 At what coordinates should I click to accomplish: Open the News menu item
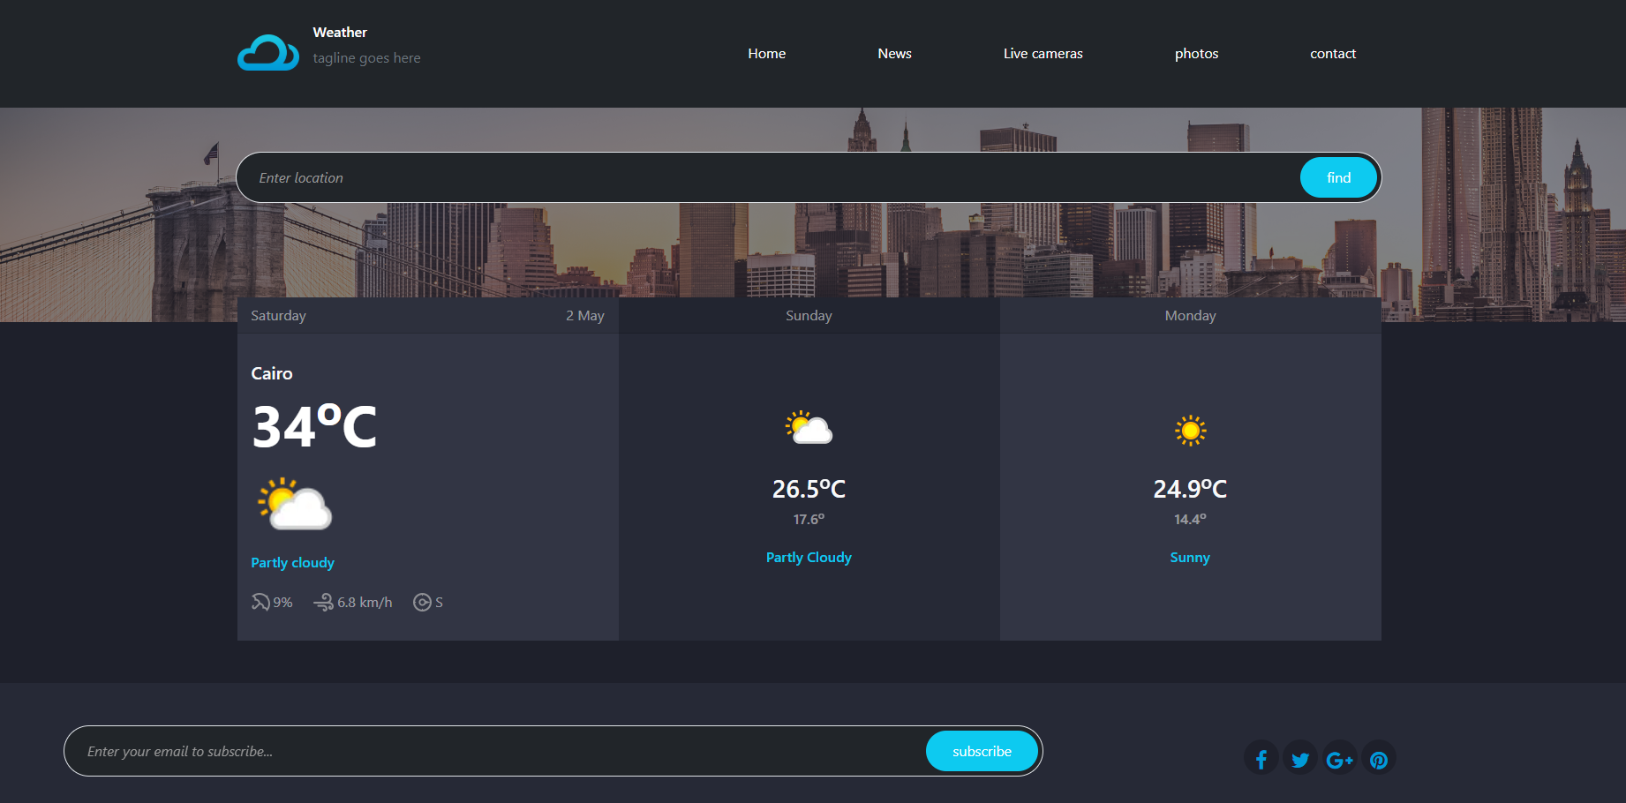click(x=894, y=54)
